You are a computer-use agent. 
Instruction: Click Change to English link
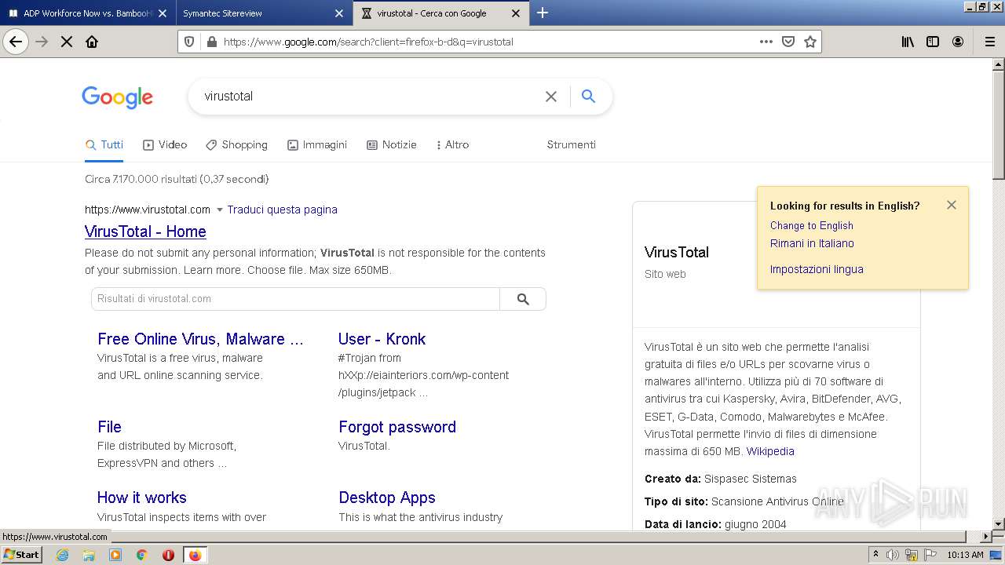pos(811,225)
